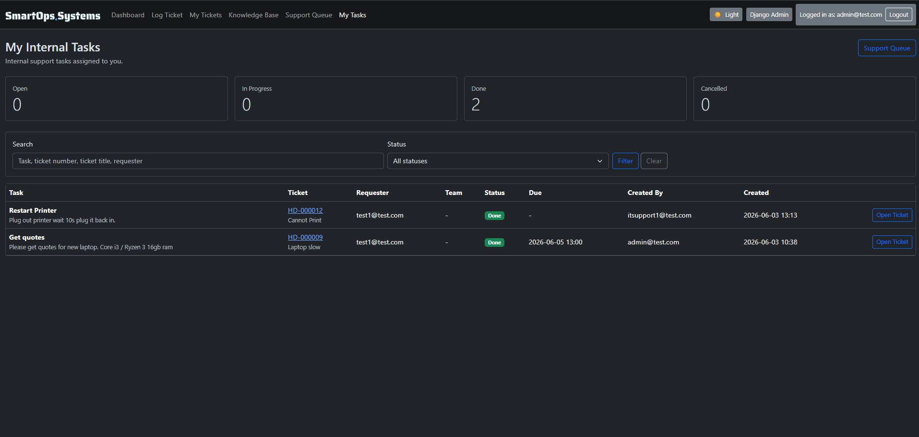Apply the Filter button

click(x=625, y=161)
